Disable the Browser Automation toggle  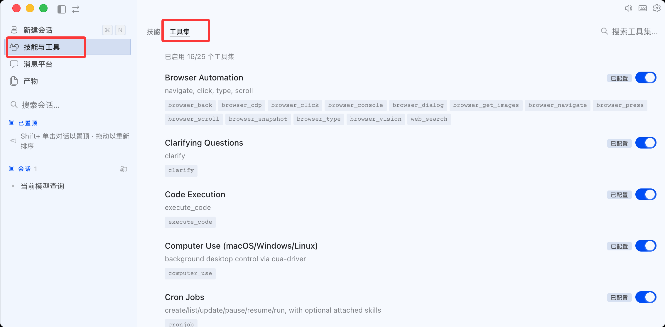646,77
